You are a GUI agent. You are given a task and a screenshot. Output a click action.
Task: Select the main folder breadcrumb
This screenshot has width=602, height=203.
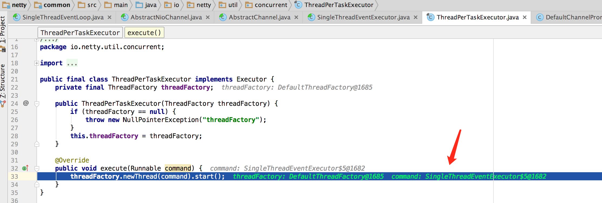(x=116, y=5)
